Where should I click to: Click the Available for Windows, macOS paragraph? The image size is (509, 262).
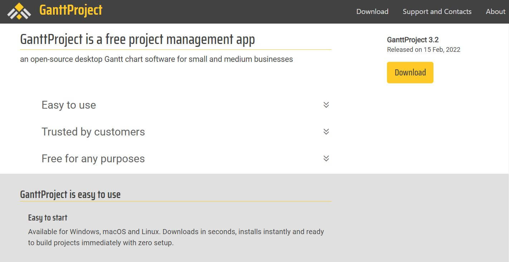tap(176, 237)
